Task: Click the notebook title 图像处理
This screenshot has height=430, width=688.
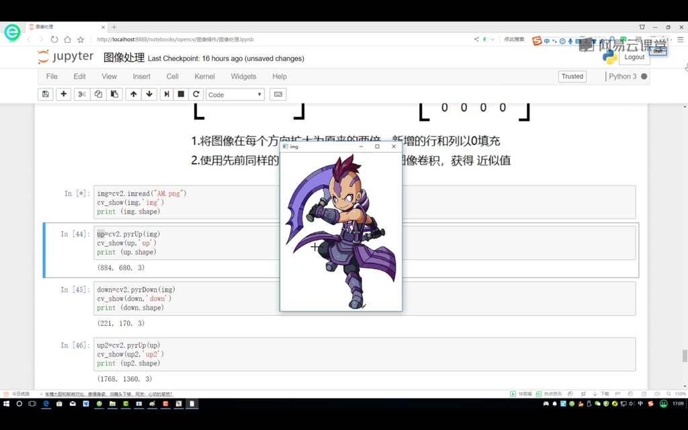Action: click(x=124, y=58)
